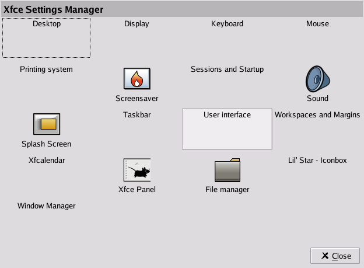Open Lil' Star - Iconbox settings

pyautogui.click(x=317, y=160)
